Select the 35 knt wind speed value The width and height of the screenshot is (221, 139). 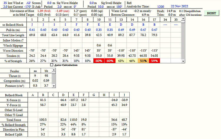[5, 3]
